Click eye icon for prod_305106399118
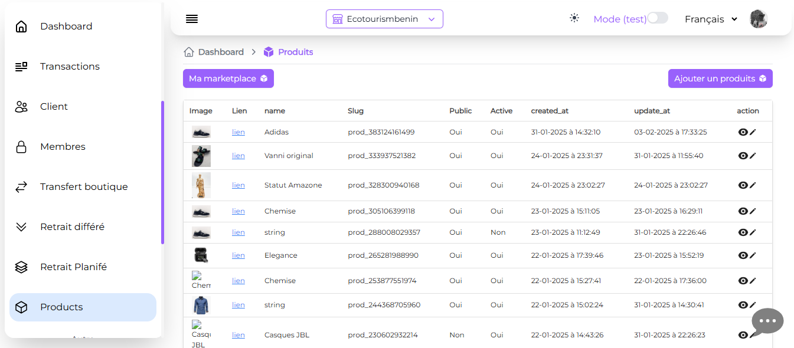 pyautogui.click(x=743, y=211)
